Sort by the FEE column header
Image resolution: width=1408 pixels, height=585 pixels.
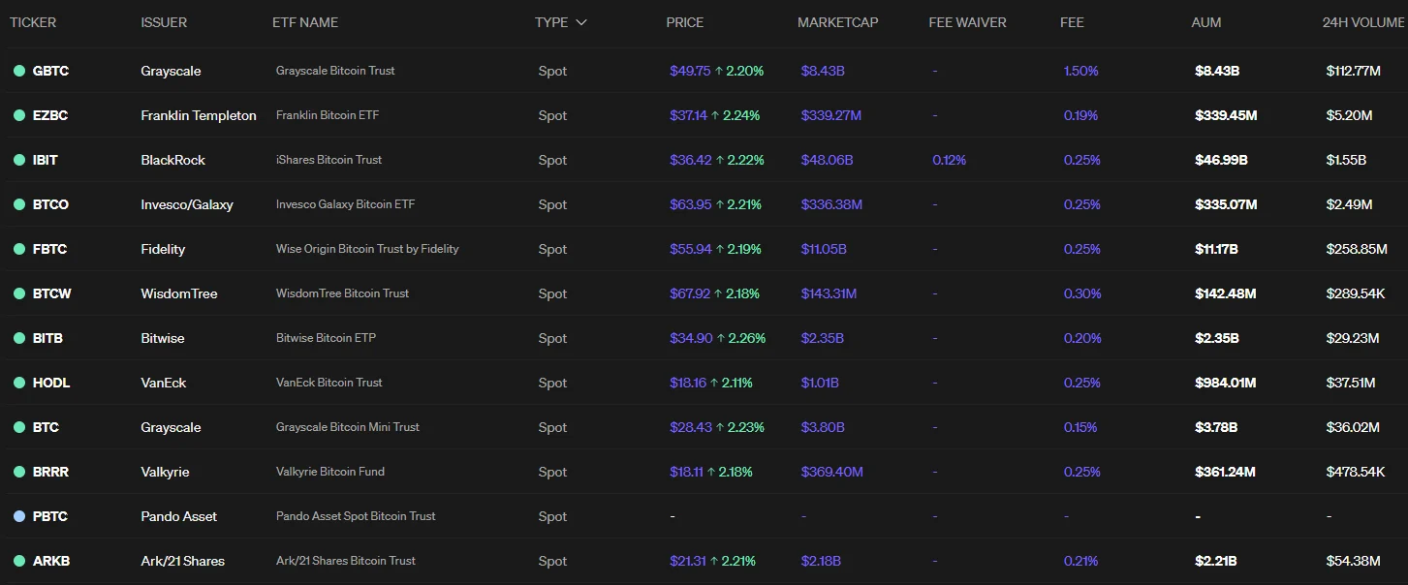point(1072,22)
